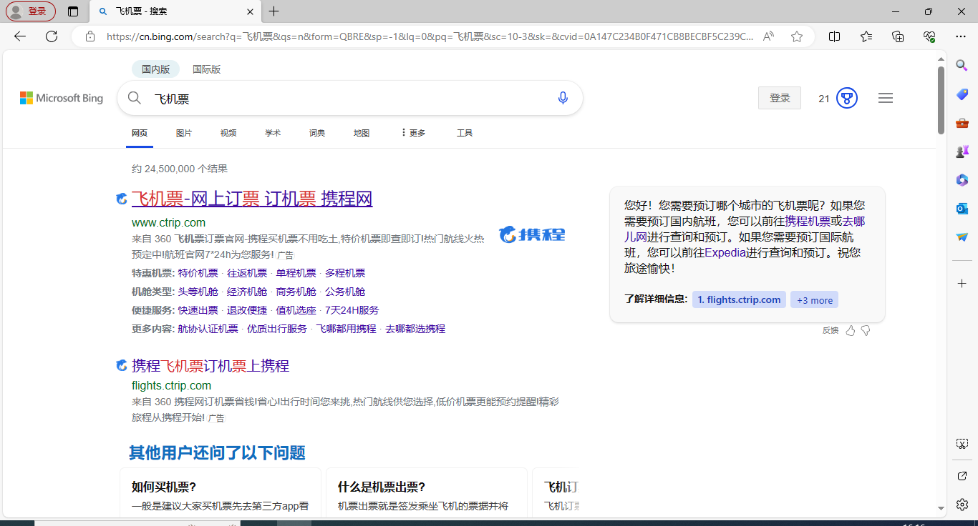This screenshot has height=526, width=978.
Task: Click the magnifier icon in Bing search box
Action: 135,98
